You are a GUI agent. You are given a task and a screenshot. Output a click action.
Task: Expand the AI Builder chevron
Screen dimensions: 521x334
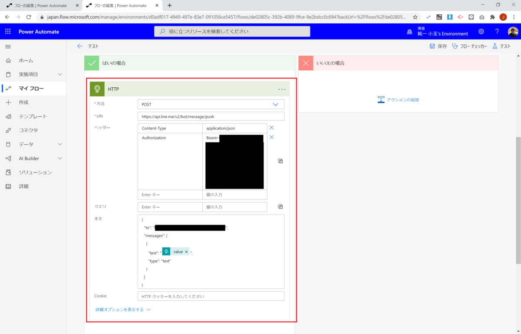(60, 159)
